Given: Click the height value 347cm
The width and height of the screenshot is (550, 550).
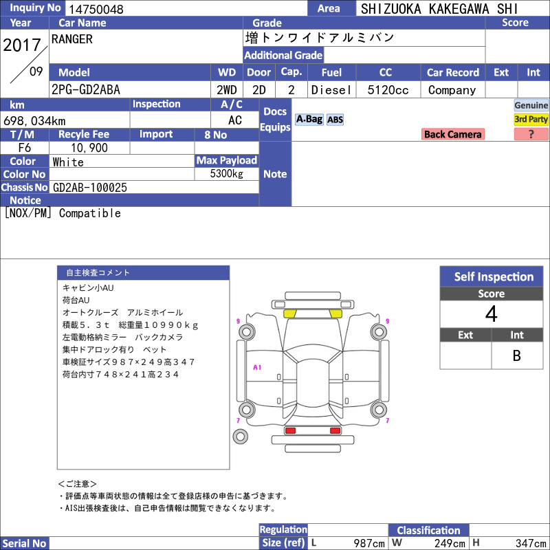Looking at the screenshot, I should (530, 543).
